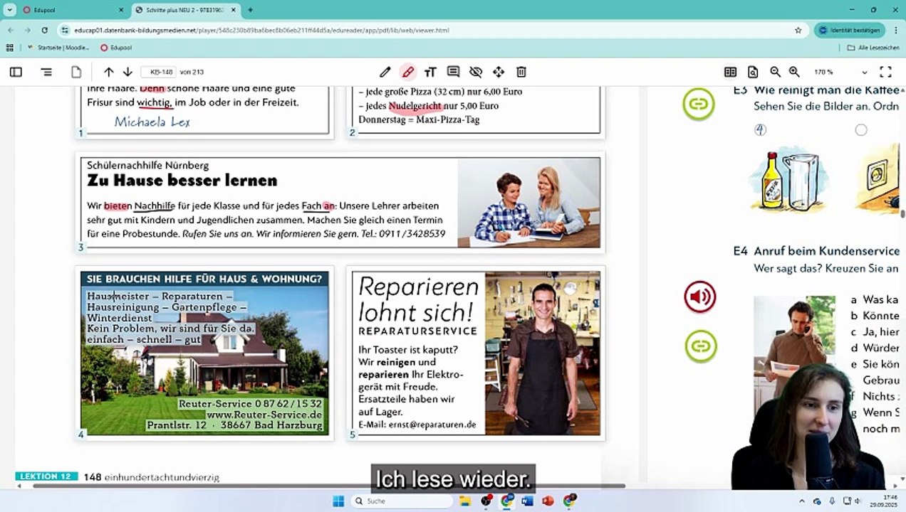
Task: Open Edupool bookmark in bookmarks bar
Action: point(116,48)
